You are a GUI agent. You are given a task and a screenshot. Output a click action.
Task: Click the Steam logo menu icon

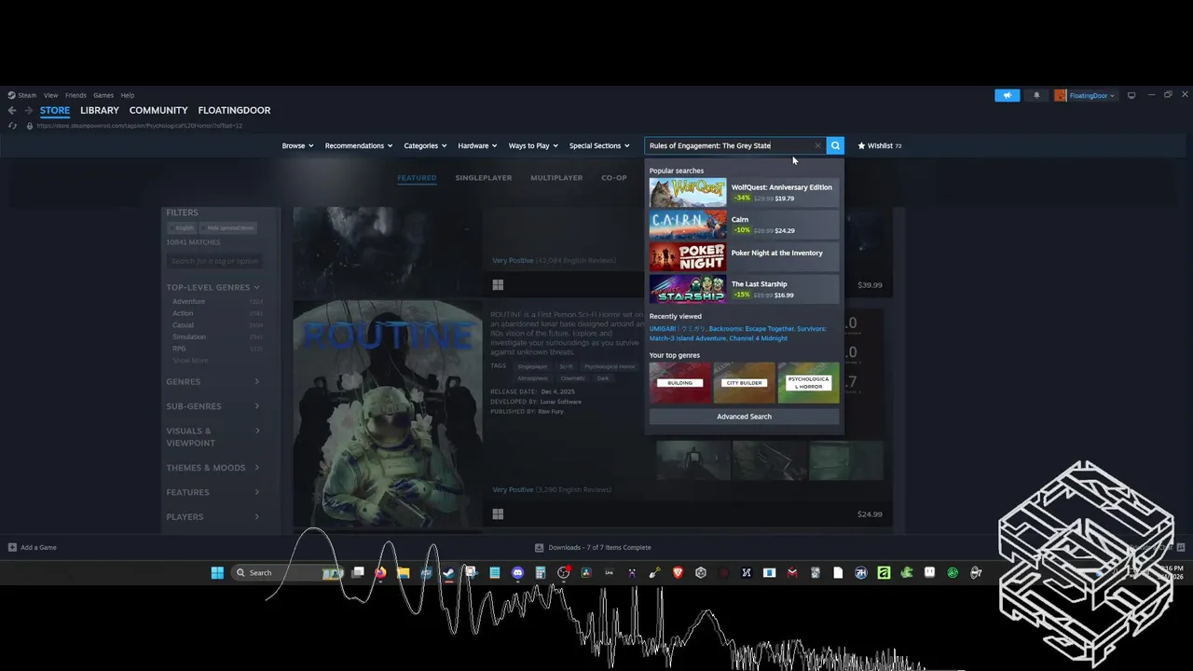click(x=12, y=95)
